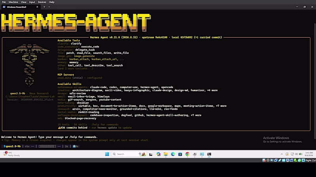
Task: Click the qwen3.5-9b status bar entry
Action: coord(12,146)
